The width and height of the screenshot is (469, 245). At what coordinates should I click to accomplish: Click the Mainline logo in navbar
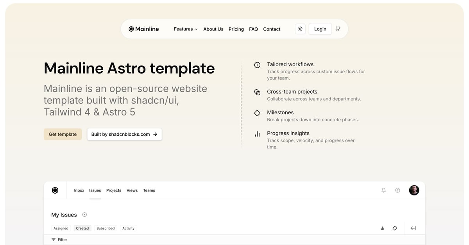[x=144, y=29]
